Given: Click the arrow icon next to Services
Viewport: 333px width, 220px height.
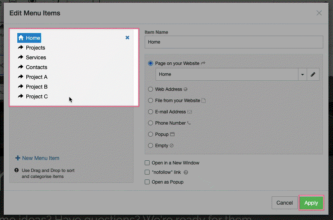Looking at the screenshot, I should click(21, 57).
